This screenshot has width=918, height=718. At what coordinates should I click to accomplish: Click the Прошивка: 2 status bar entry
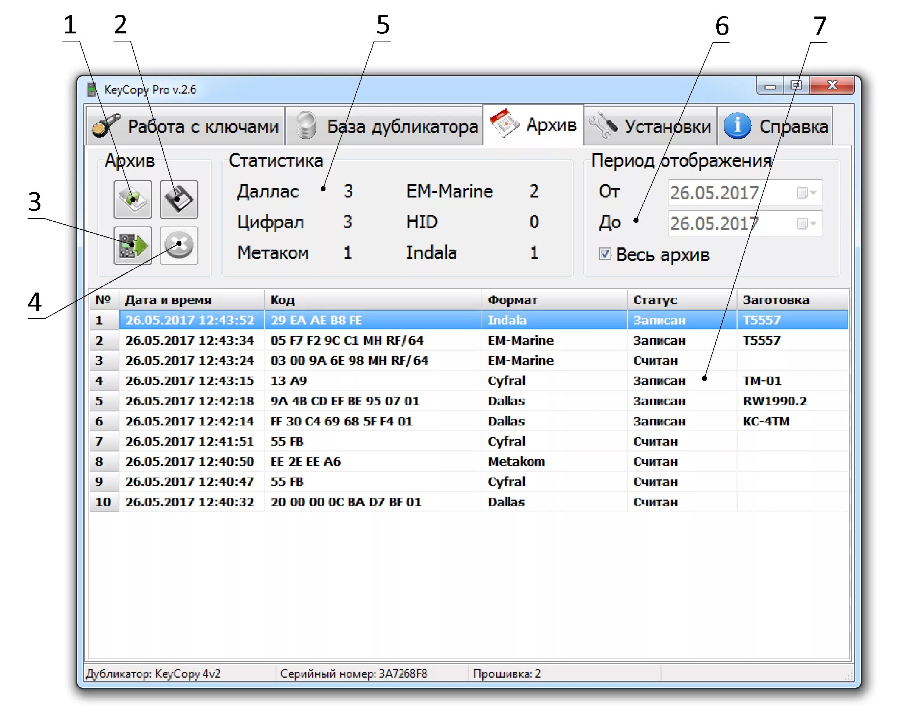[x=507, y=674]
